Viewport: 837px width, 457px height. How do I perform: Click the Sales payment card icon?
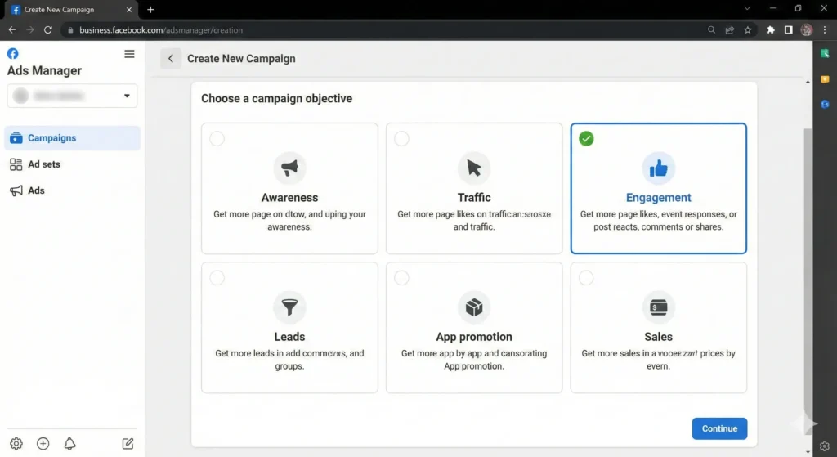pyautogui.click(x=658, y=307)
